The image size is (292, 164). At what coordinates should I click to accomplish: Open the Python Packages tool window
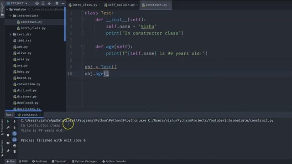coord(84,161)
